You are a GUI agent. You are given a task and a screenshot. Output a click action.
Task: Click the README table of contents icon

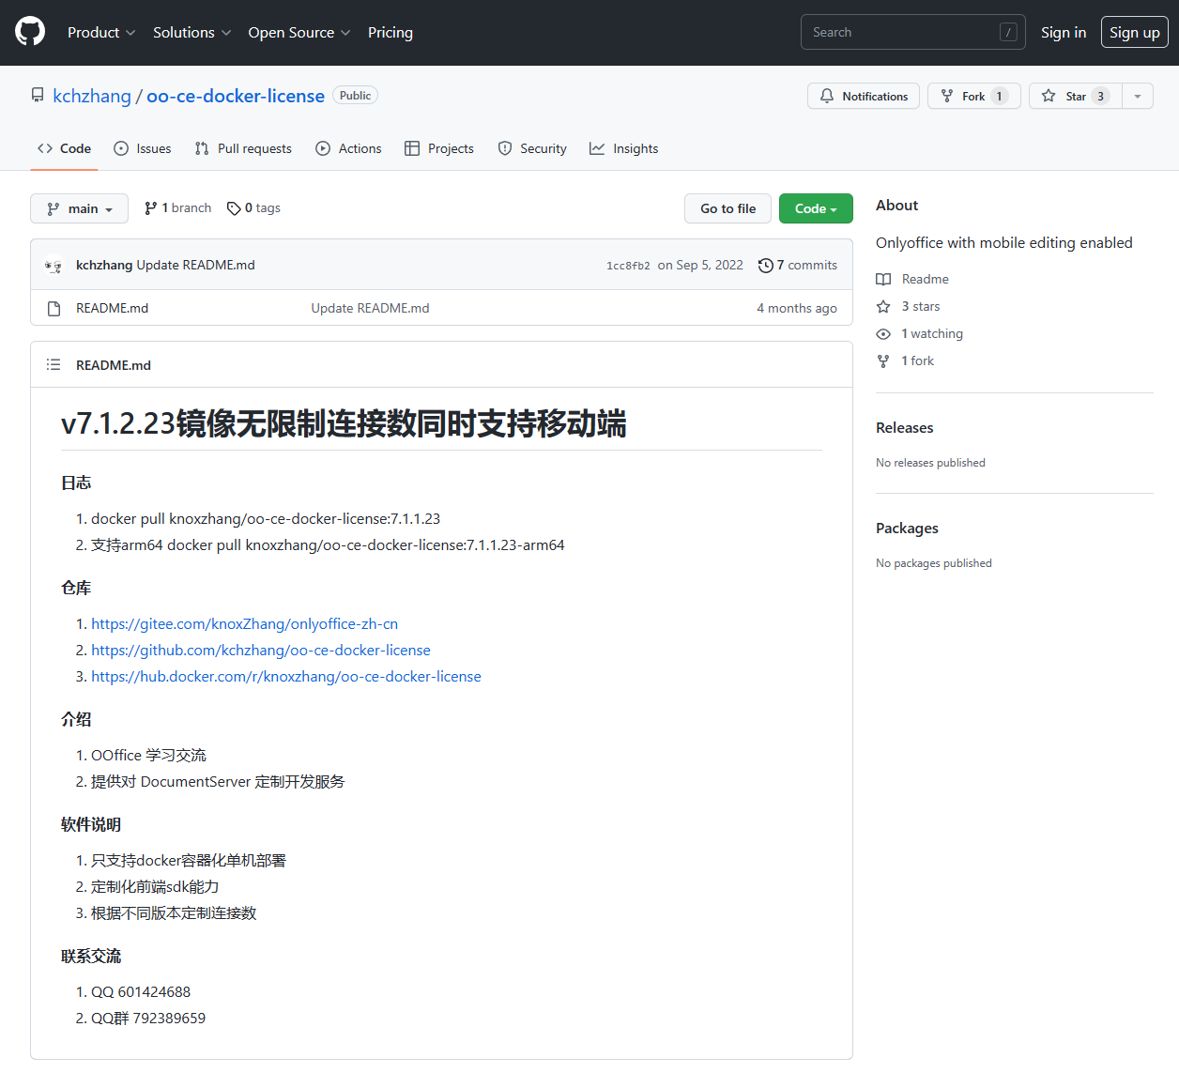coord(54,365)
